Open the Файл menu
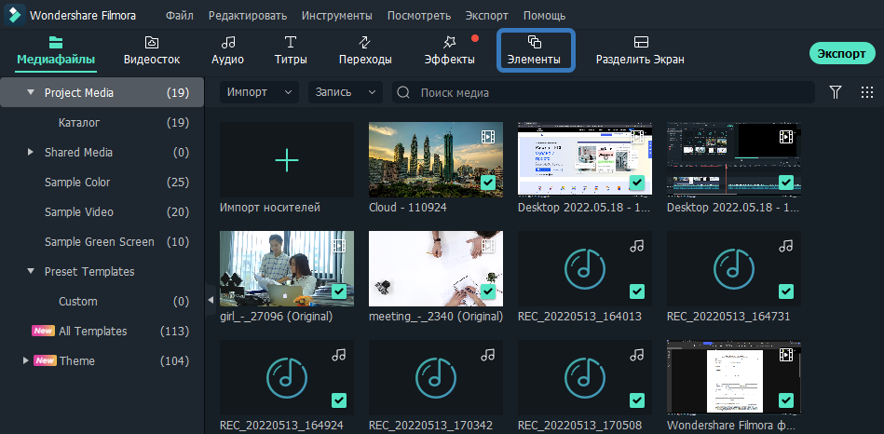The image size is (884, 434). click(x=179, y=16)
